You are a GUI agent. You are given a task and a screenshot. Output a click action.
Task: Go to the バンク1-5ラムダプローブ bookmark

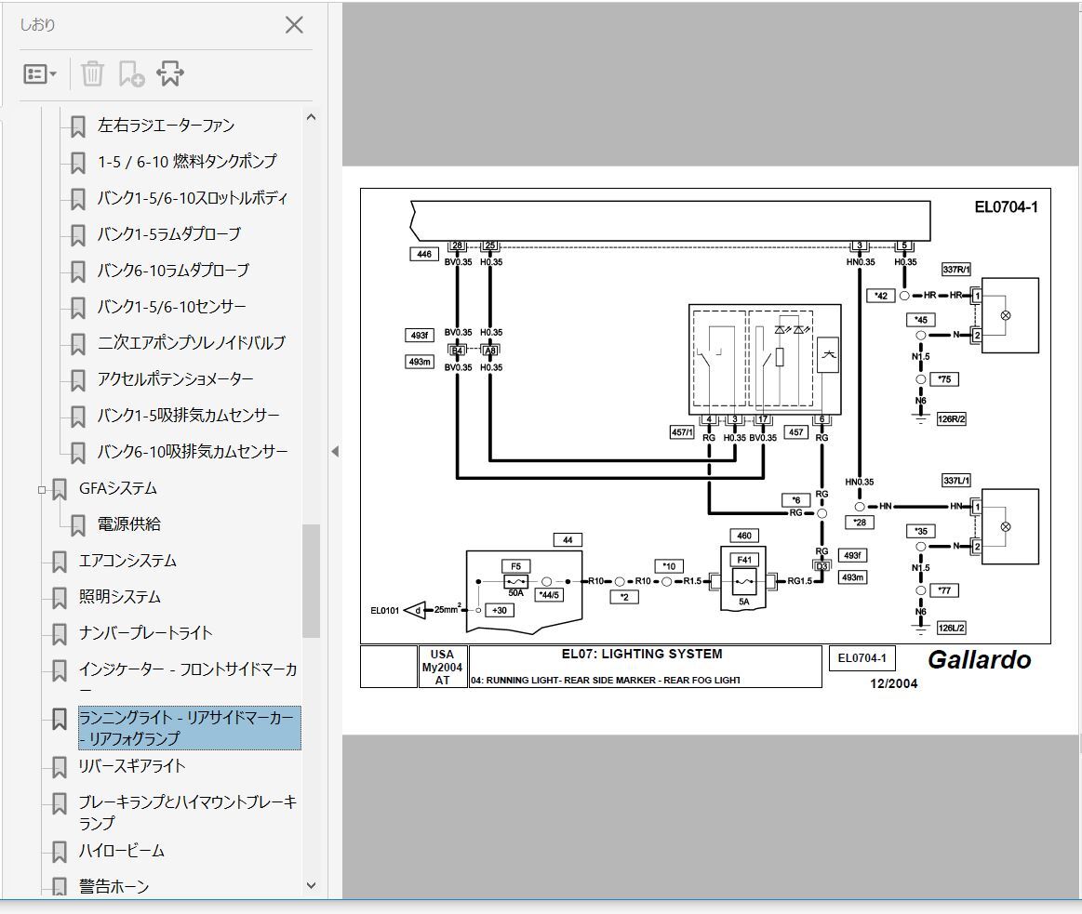(x=169, y=233)
